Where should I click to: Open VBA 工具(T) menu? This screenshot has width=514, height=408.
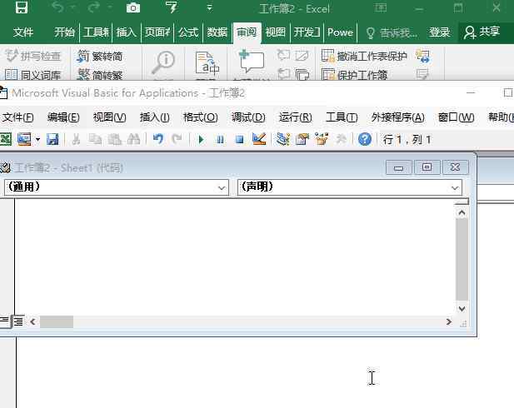pos(342,117)
